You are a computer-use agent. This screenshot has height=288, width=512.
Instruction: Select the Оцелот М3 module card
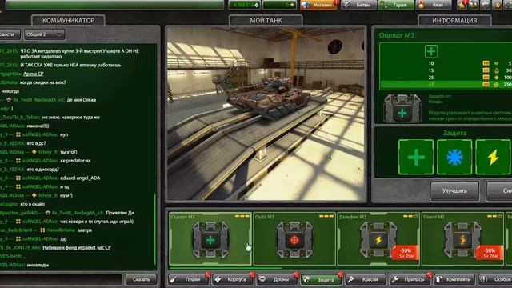coord(210,238)
